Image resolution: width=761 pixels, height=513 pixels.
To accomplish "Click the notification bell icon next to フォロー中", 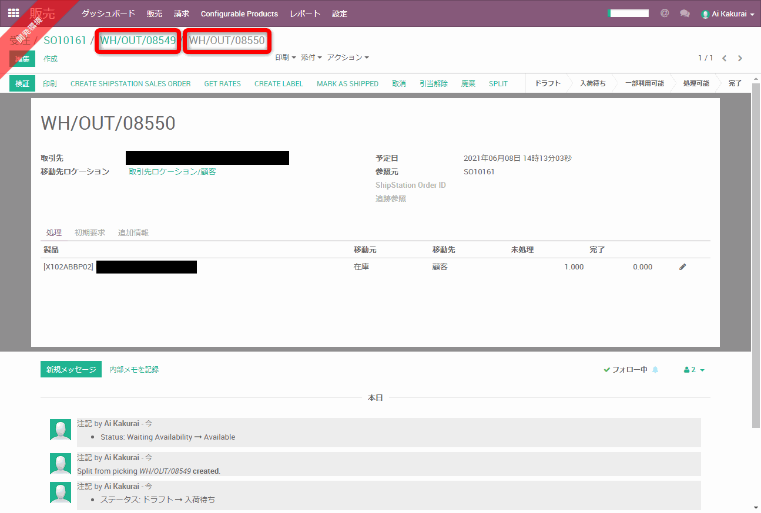I will (x=655, y=370).
